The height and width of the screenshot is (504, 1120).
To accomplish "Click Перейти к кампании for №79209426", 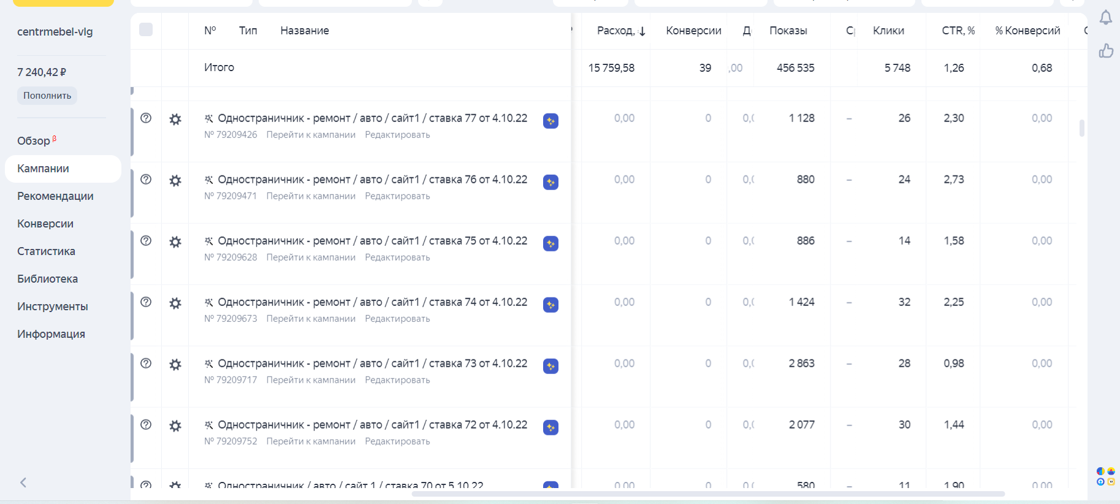I will coord(311,135).
